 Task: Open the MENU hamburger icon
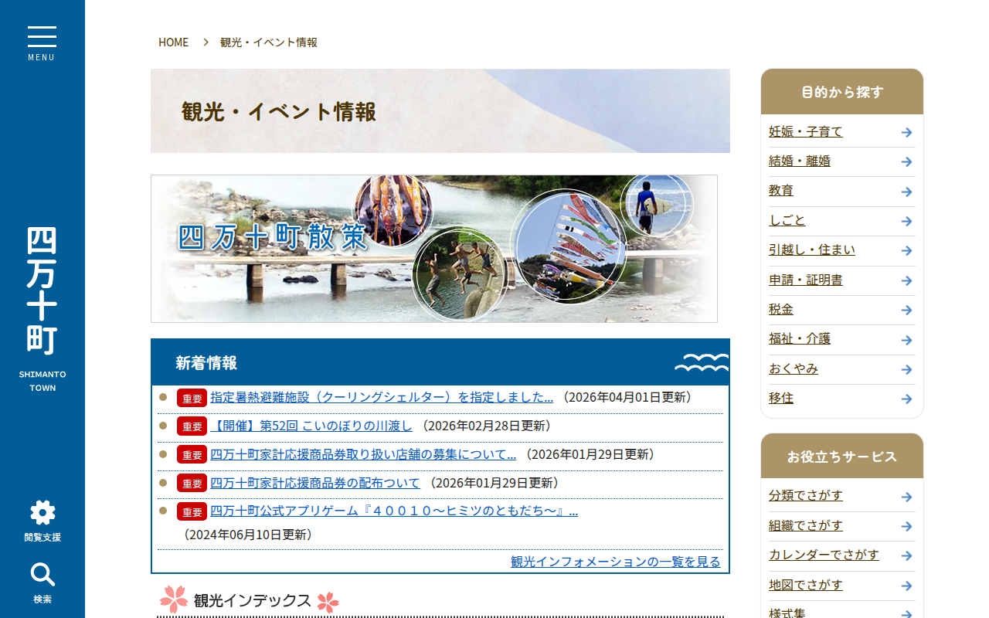click(42, 37)
